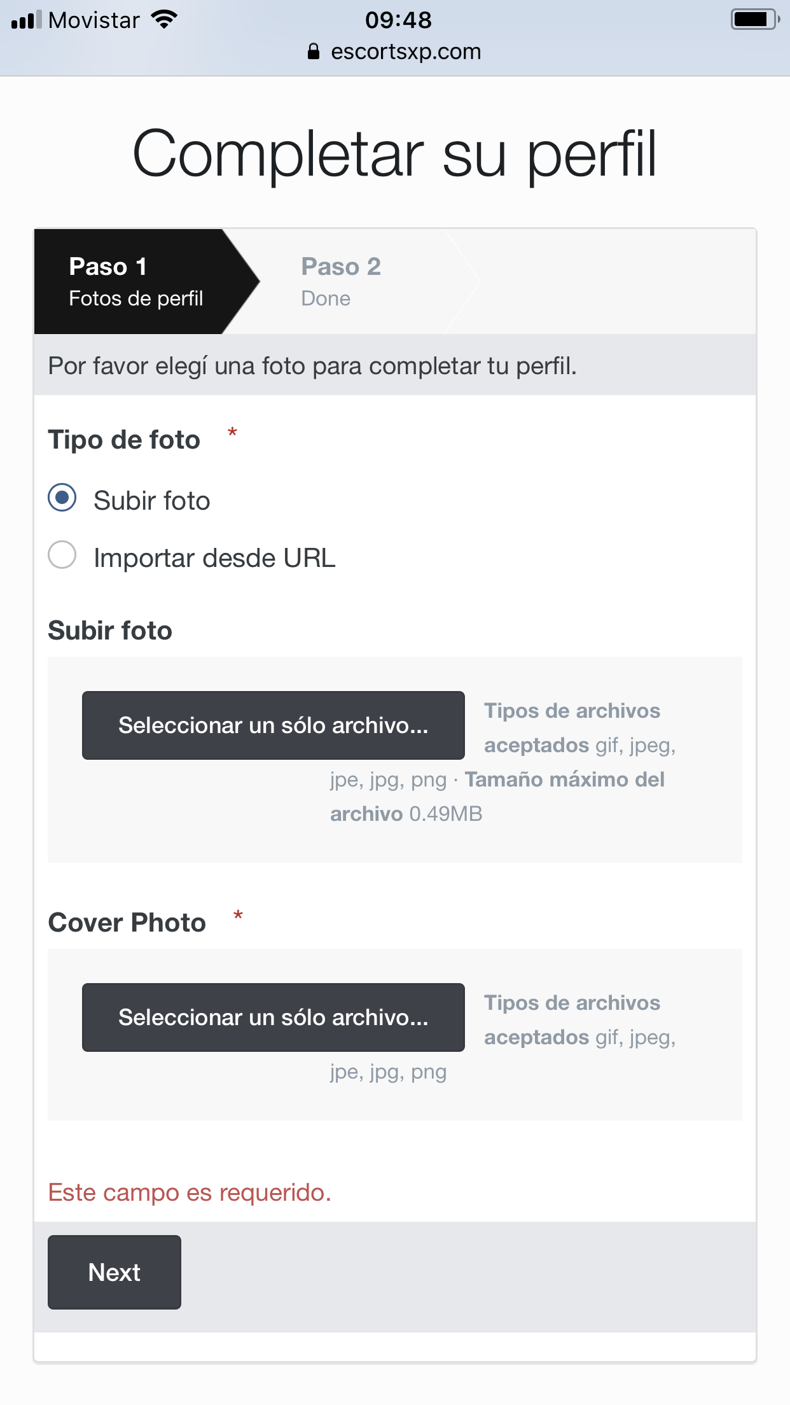Tap the Movistar carrier label
Screen dimensions: 790x1405
[x=94, y=20]
